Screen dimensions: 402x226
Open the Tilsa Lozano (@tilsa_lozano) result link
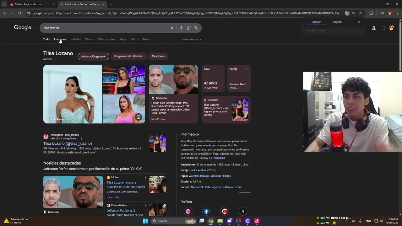pyautogui.click(x=68, y=143)
